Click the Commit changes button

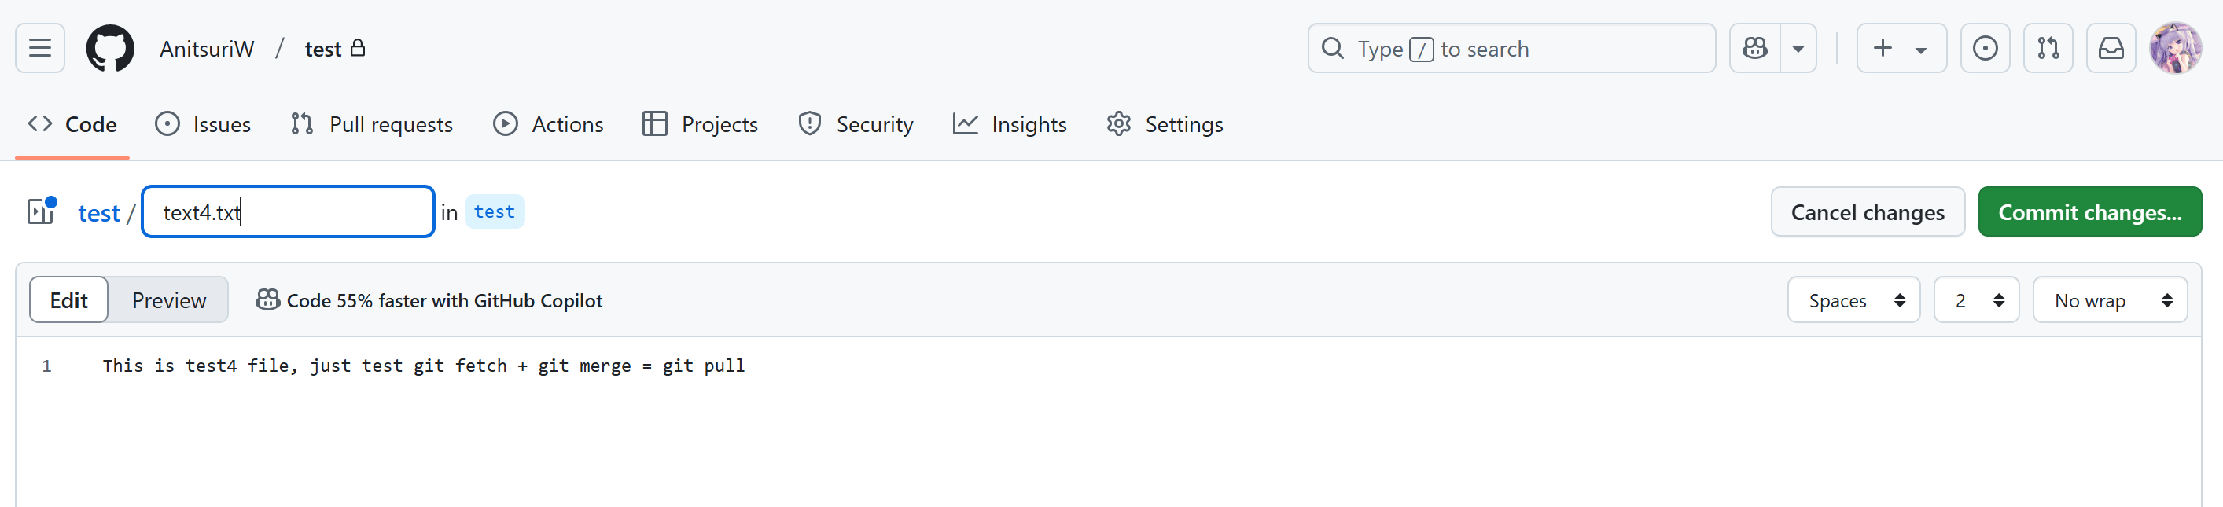tap(2089, 212)
